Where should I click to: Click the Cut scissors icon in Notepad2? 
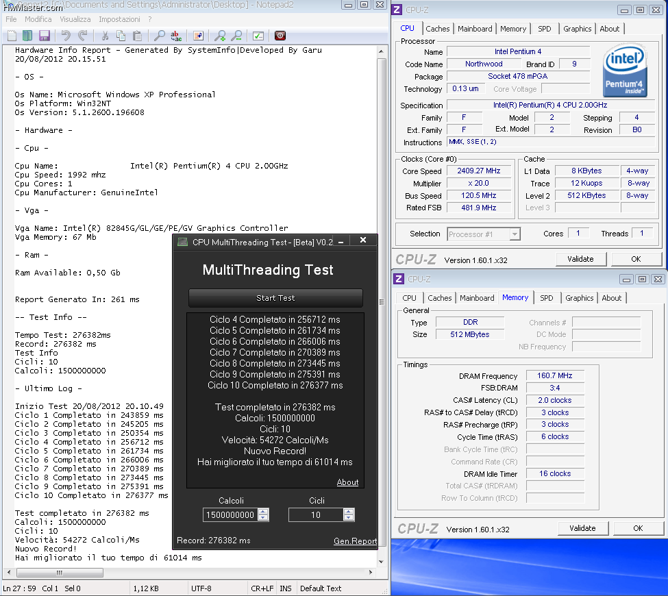[x=105, y=36]
